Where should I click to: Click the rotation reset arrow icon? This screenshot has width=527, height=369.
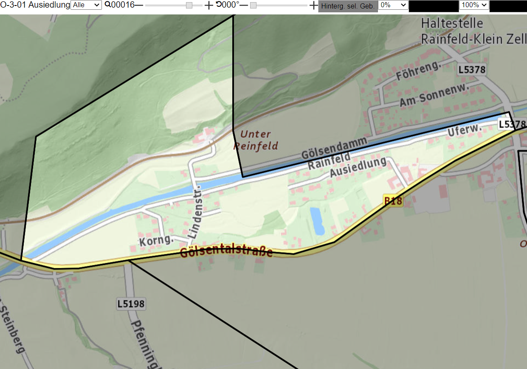pyautogui.click(x=219, y=5)
